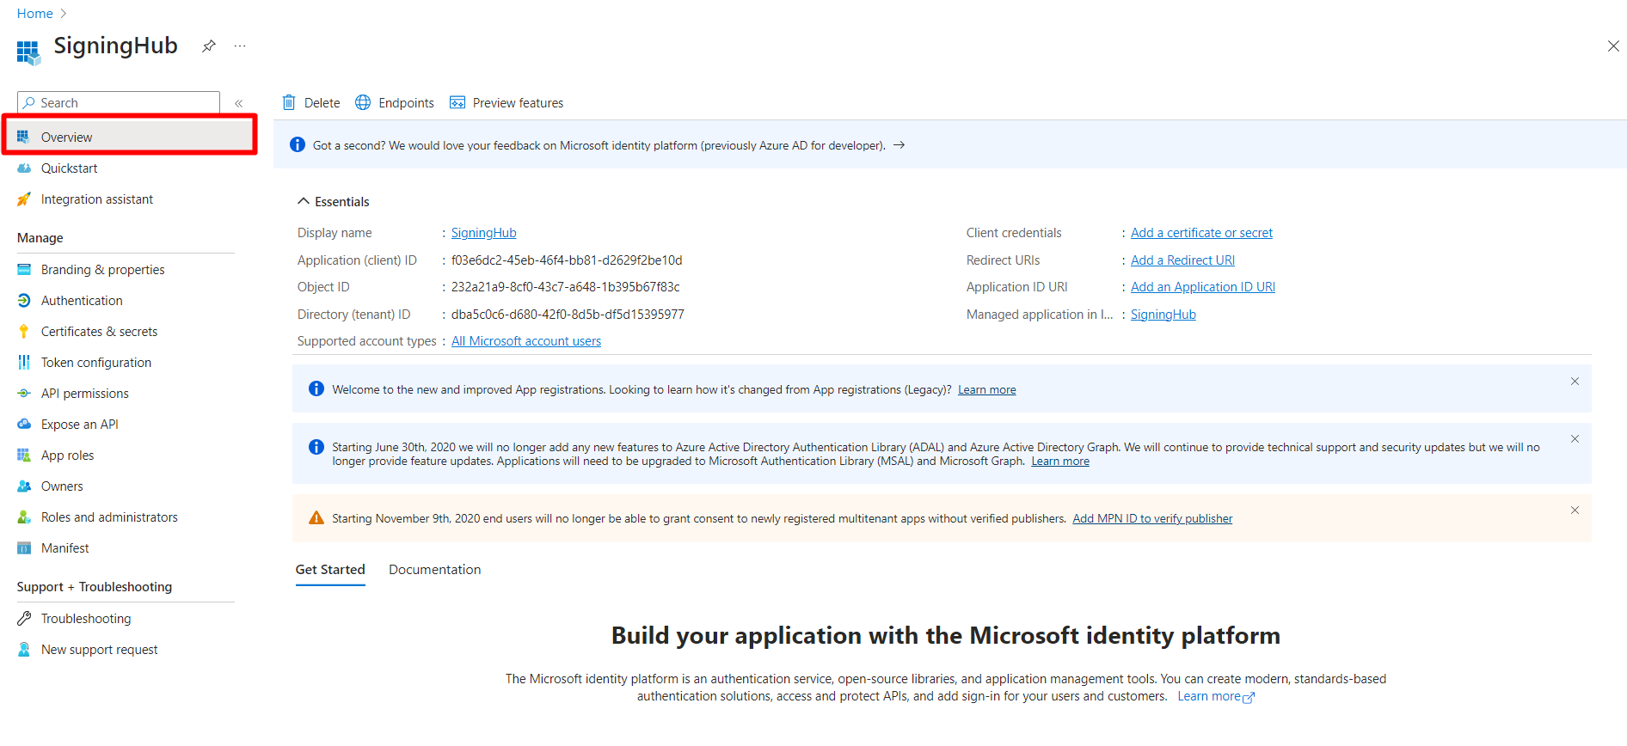Click the Application (client) ID value
The image size is (1627, 746).
click(x=567, y=260)
